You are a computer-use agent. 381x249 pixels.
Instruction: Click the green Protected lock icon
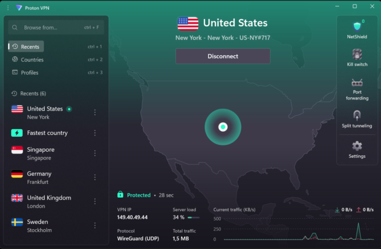[x=120, y=194]
